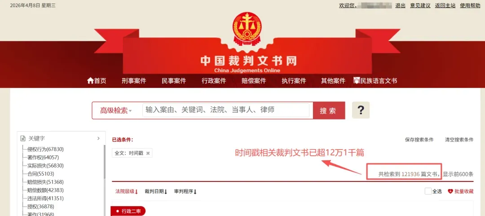Remove the 全文:时间戳 filter with the x icon
This screenshot has width=485, height=216.
click(148, 153)
